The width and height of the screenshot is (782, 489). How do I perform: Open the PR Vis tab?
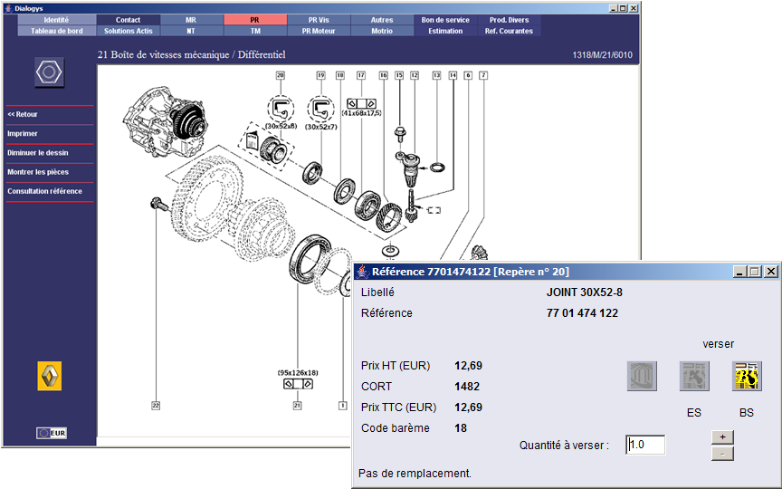[319, 20]
